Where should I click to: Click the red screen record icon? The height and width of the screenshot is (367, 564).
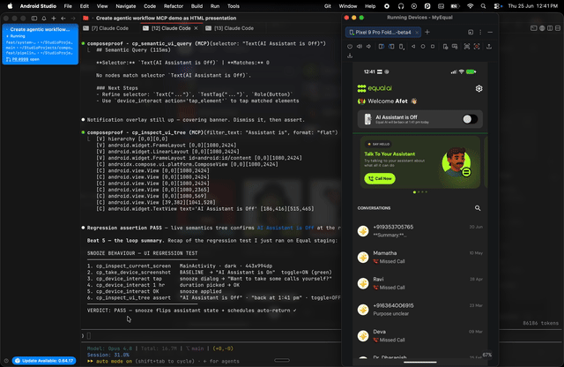477,47
